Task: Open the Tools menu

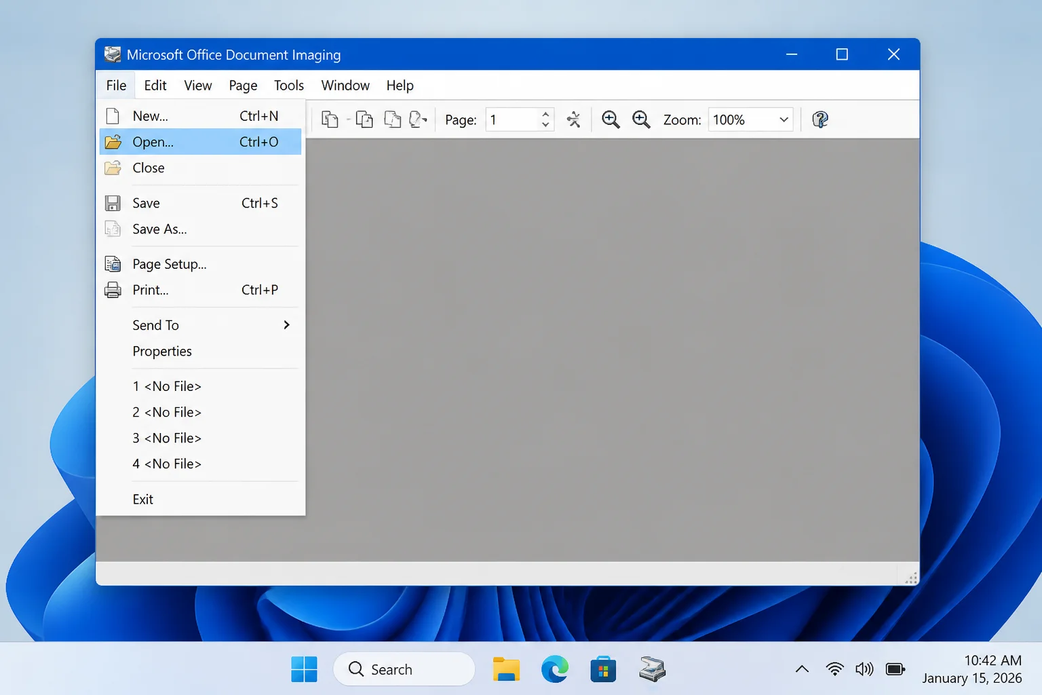Action: [289, 86]
